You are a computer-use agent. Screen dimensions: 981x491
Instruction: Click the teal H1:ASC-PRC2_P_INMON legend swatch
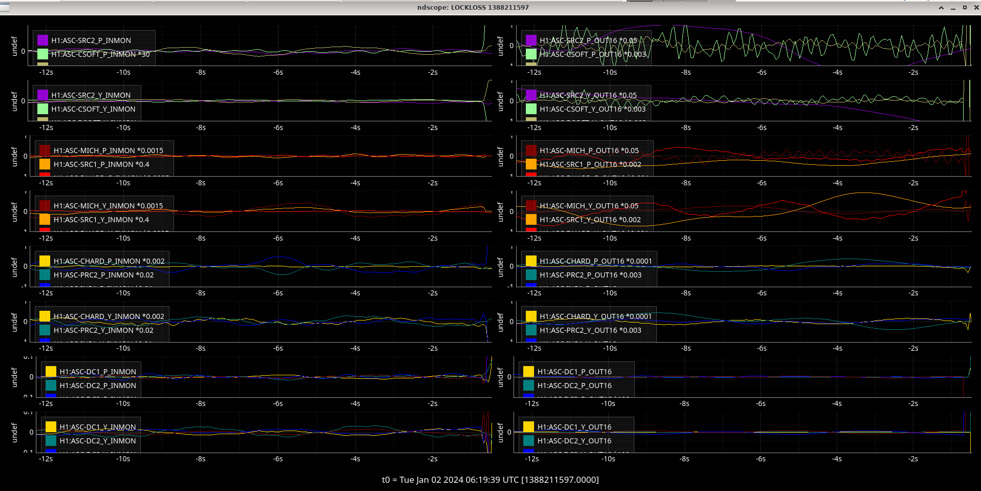tap(45, 274)
